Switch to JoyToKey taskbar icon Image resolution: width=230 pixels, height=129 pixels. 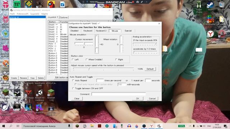tap(159, 126)
